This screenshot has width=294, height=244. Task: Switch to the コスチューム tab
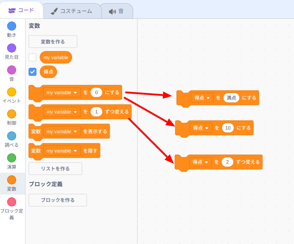pyautogui.click(x=72, y=11)
